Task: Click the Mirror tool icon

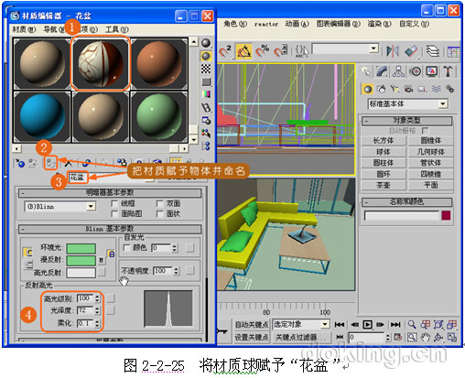Action: (x=393, y=51)
